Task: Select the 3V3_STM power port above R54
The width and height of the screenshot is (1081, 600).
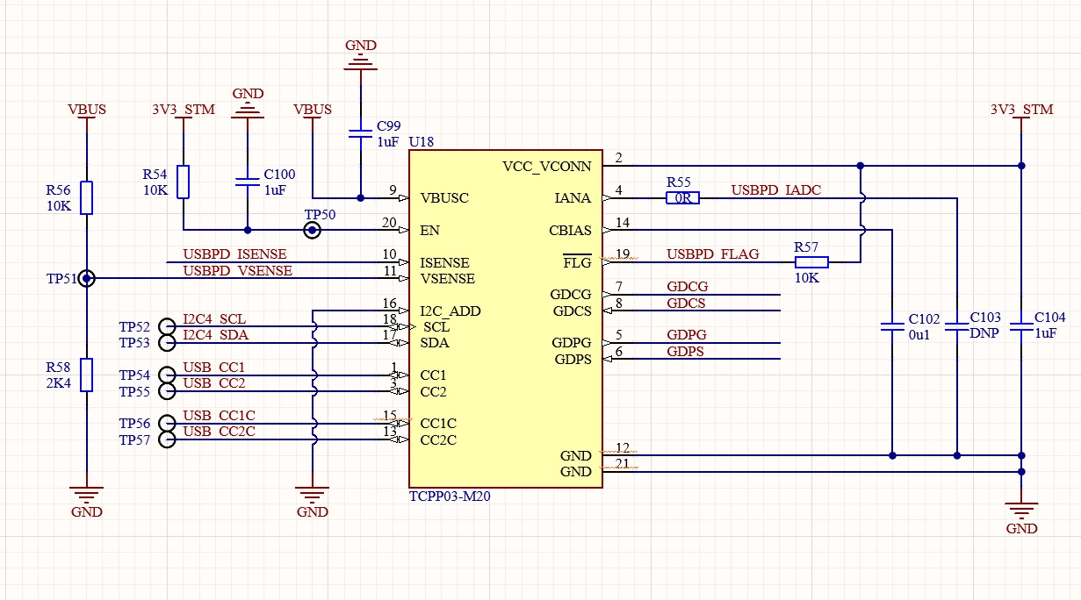Action: (x=183, y=112)
